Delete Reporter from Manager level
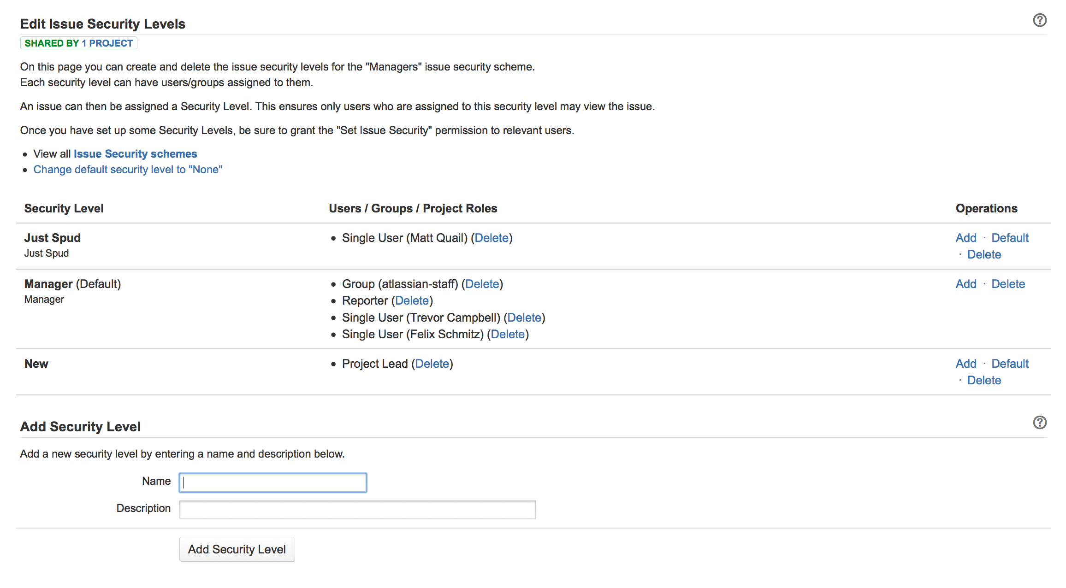 tap(412, 300)
